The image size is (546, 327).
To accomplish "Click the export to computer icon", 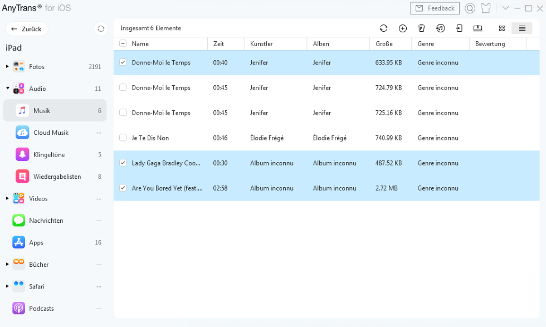I will 478,28.
